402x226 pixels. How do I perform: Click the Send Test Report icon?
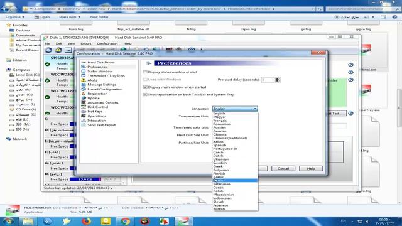point(84,125)
